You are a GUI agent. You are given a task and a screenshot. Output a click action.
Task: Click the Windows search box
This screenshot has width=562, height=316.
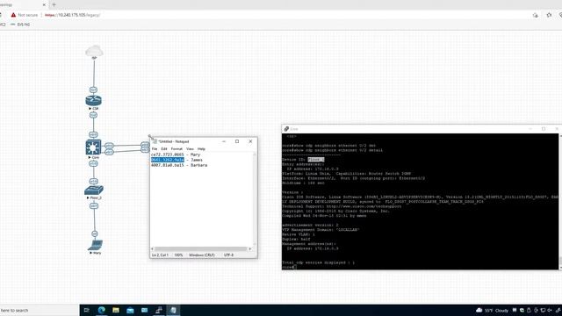click(39, 310)
